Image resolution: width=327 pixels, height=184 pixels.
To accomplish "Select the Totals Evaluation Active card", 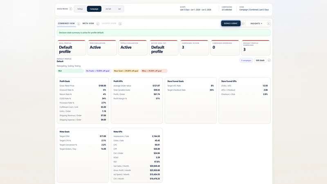I will pos(133,48).
